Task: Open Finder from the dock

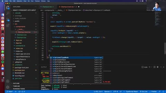Action: pyautogui.click(x=3, y=15)
